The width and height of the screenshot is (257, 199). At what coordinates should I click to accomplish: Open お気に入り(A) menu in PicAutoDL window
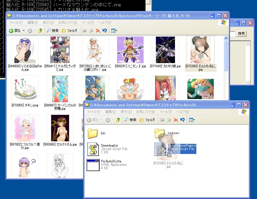(x=145, y=112)
